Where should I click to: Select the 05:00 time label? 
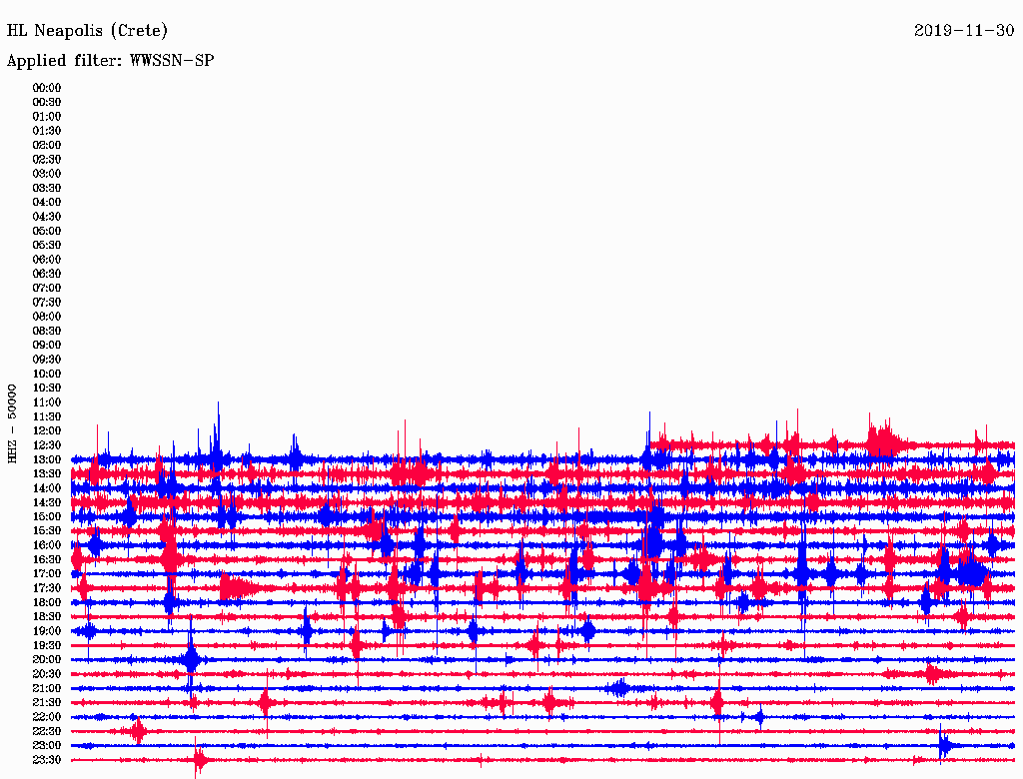(47, 231)
